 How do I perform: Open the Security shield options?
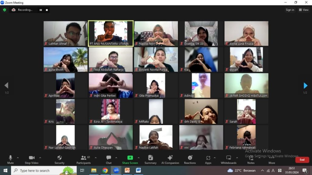coord(59,160)
